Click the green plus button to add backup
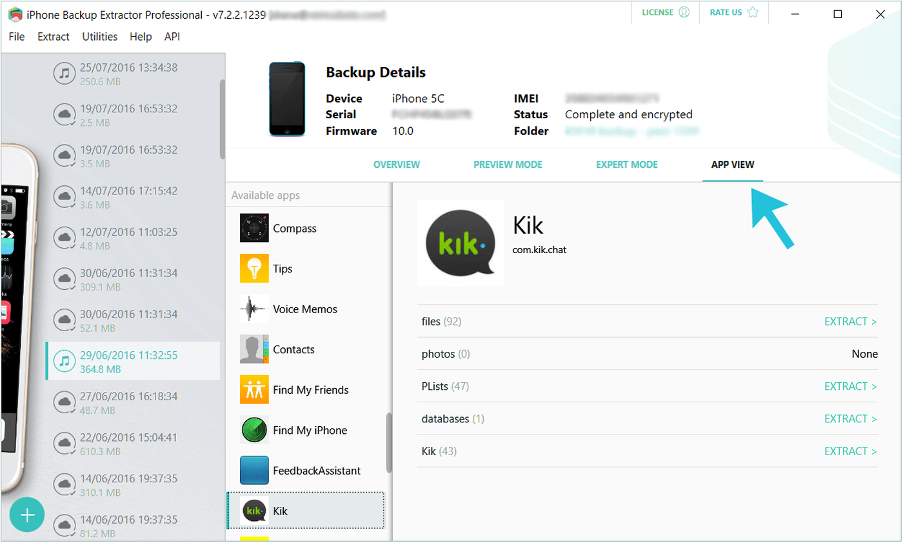Viewport: 903px width, 543px height. tap(26, 515)
